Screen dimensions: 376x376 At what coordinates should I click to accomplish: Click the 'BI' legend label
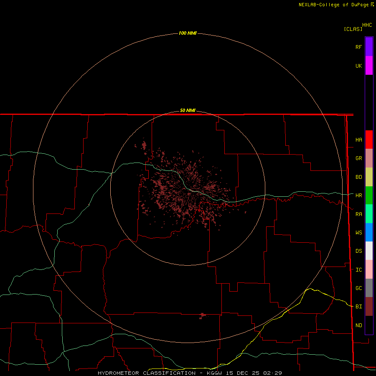(359, 307)
